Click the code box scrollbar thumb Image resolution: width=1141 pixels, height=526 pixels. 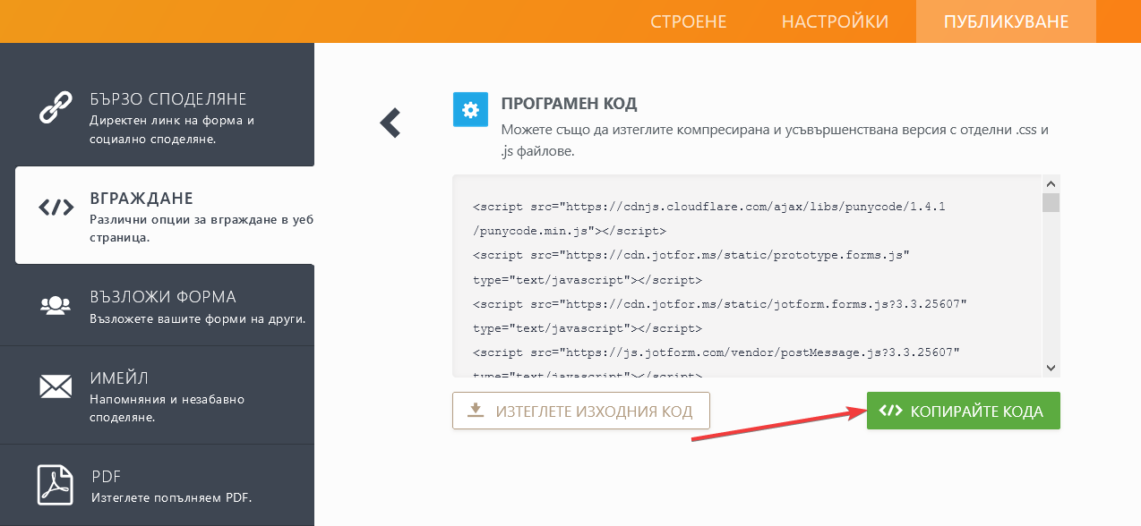click(x=1051, y=203)
